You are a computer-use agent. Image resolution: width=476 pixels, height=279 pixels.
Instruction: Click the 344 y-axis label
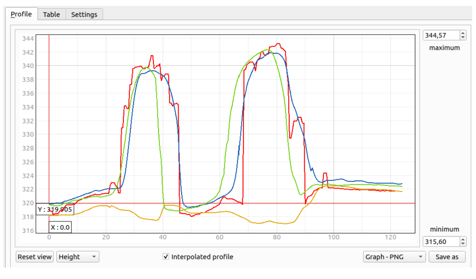(28, 39)
